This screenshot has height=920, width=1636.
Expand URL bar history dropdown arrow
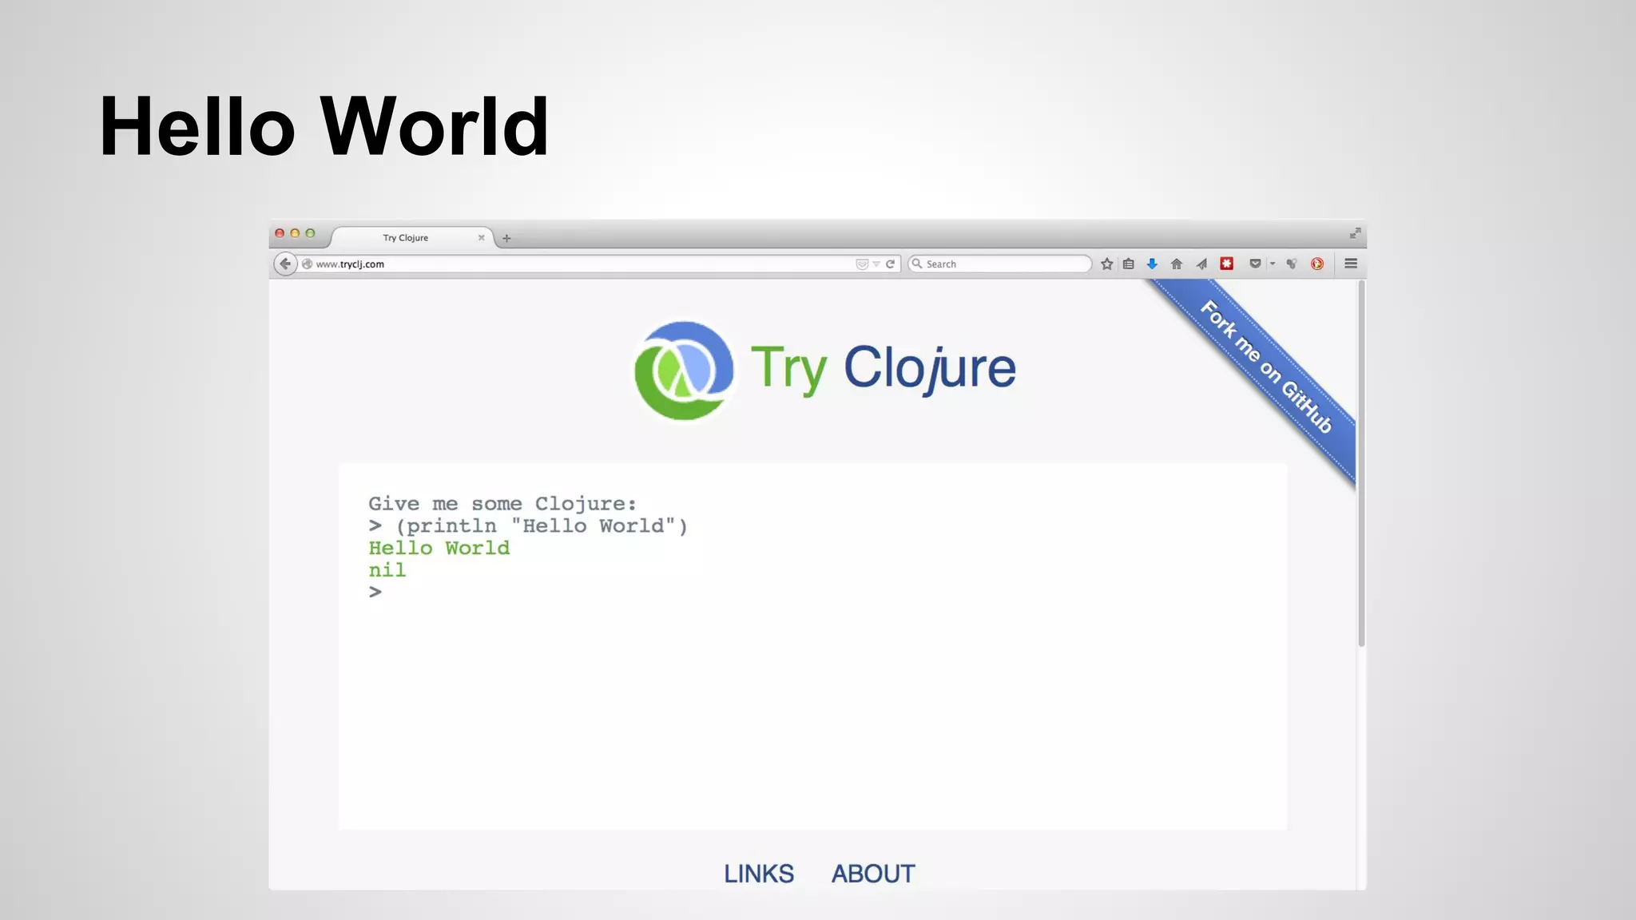click(x=876, y=264)
